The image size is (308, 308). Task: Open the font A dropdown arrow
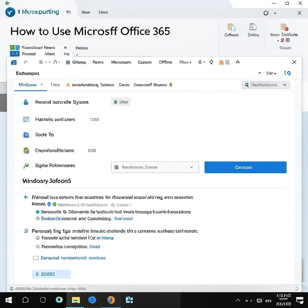point(205,62)
